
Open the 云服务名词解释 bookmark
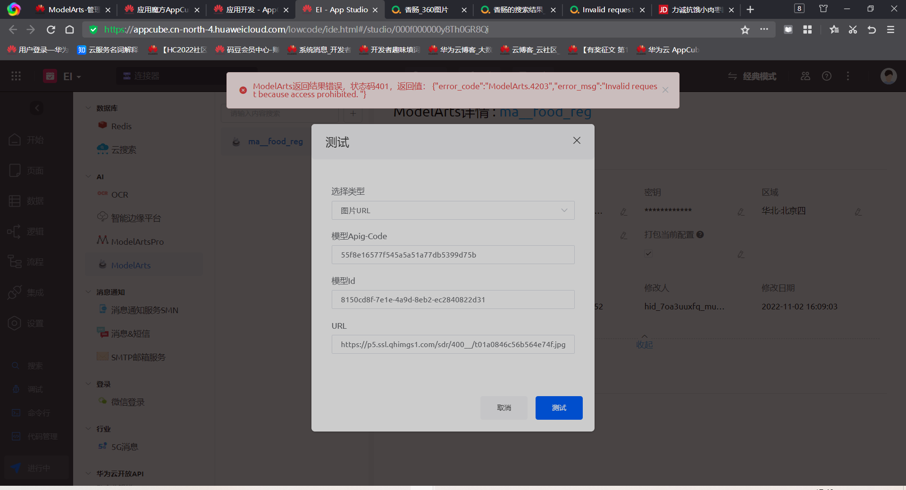point(108,50)
